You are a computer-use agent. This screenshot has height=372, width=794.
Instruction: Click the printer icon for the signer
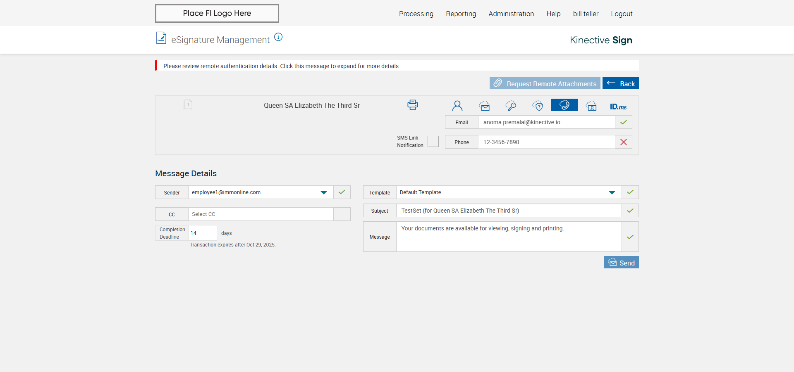click(x=412, y=105)
